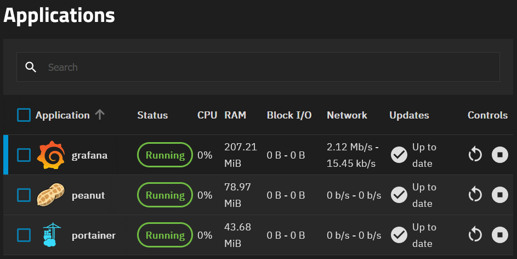The height and width of the screenshot is (259, 517).
Task: Click grafana's Up to date text
Action: [x=424, y=155]
